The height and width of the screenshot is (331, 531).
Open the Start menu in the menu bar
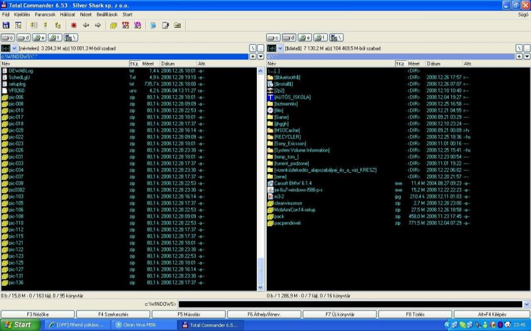coord(127,15)
